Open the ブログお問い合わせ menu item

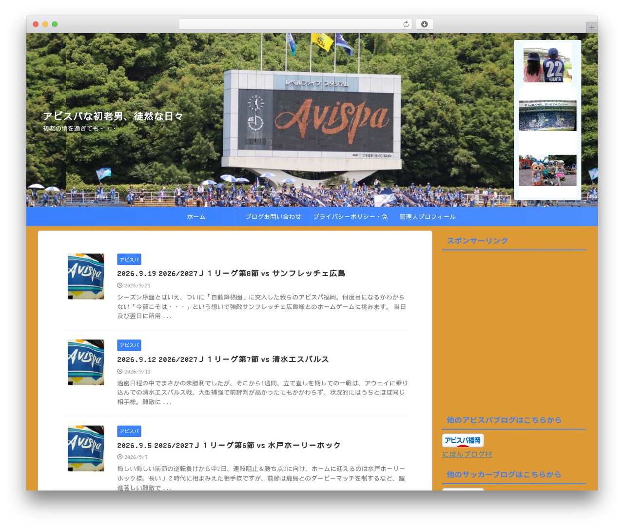pyautogui.click(x=273, y=217)
